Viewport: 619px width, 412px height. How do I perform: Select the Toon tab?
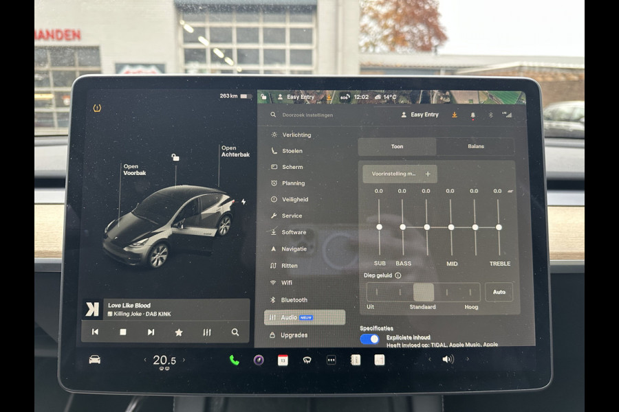397,146
